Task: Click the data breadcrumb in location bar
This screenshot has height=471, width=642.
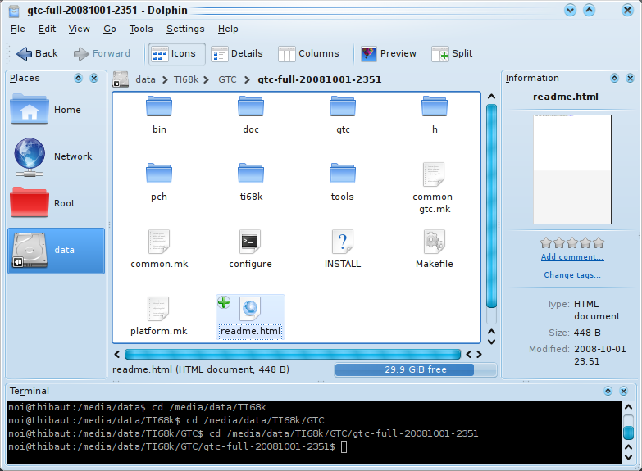Action: coord(145,79)
